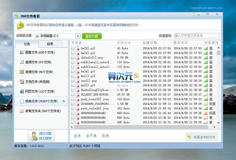Click the 360 file recovery title bar logo
The height and width of the screenshot is (160, 236).
(x=16, y=16)
